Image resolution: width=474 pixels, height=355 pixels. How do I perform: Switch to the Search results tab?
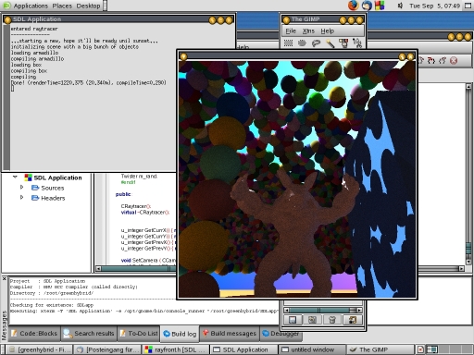pos(89,334)
